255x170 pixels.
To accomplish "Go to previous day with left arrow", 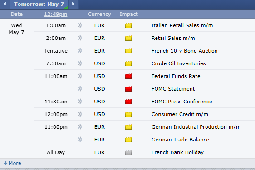I will click(x=5, y=4).
